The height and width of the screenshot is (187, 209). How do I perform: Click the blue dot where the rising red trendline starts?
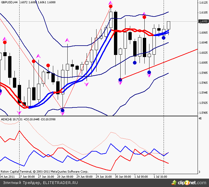(x=120, y=80)
